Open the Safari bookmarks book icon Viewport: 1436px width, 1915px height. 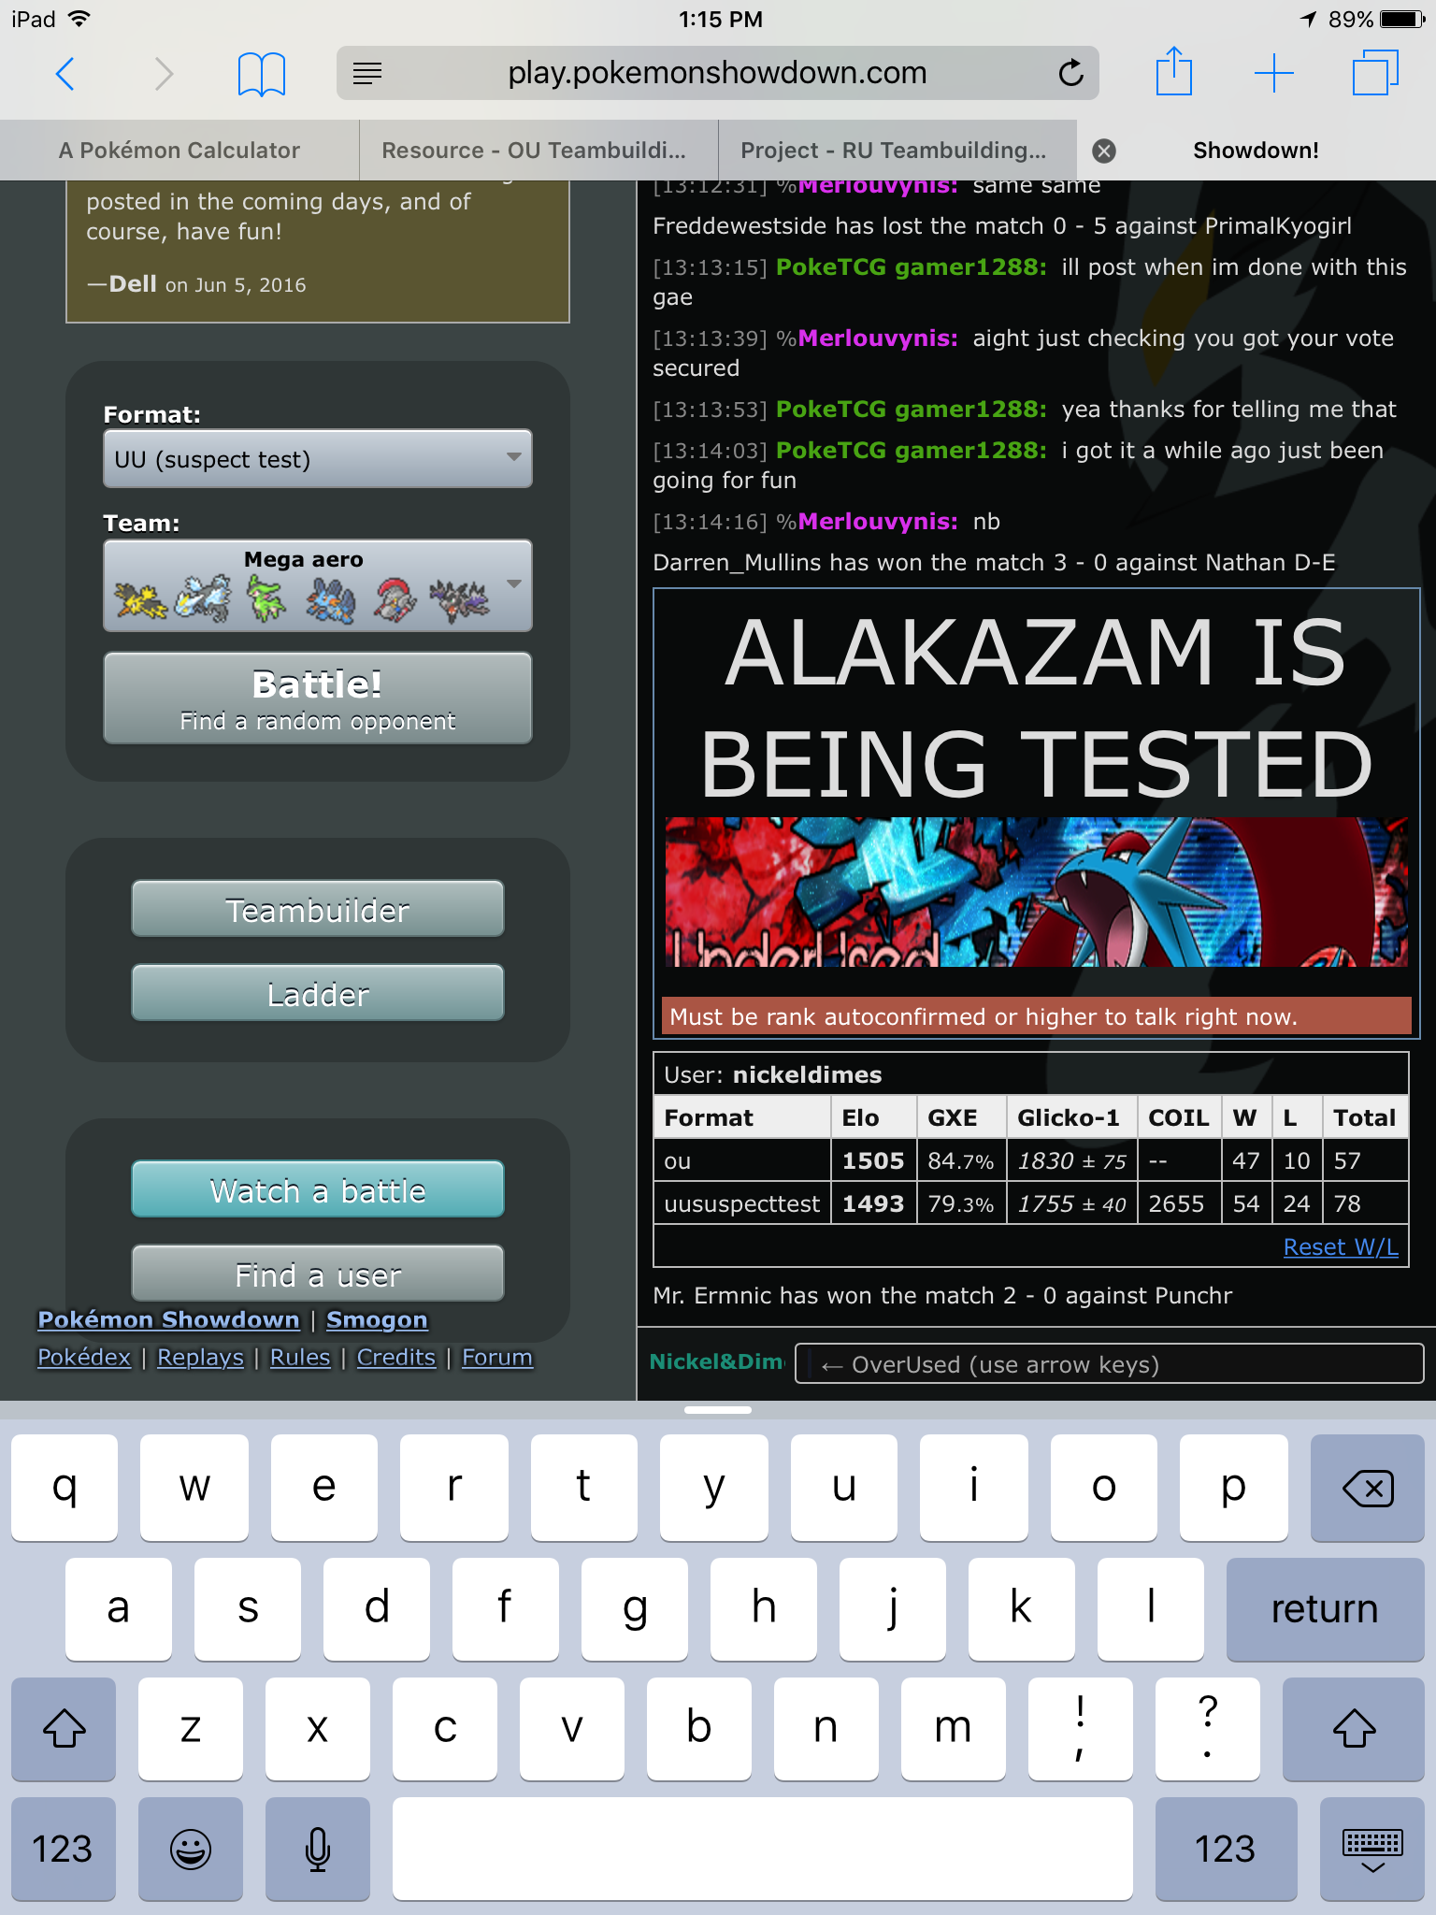point(262,73)
